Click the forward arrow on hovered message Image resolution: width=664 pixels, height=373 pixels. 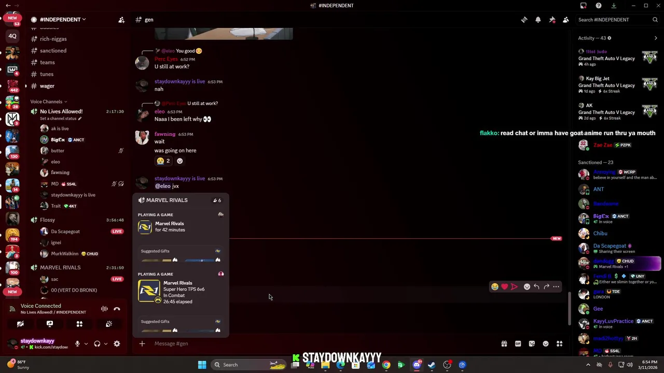coord(546,286)
